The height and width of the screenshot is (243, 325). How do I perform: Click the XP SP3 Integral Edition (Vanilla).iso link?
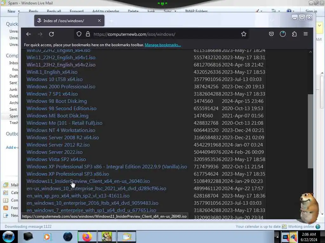(107, 167)
